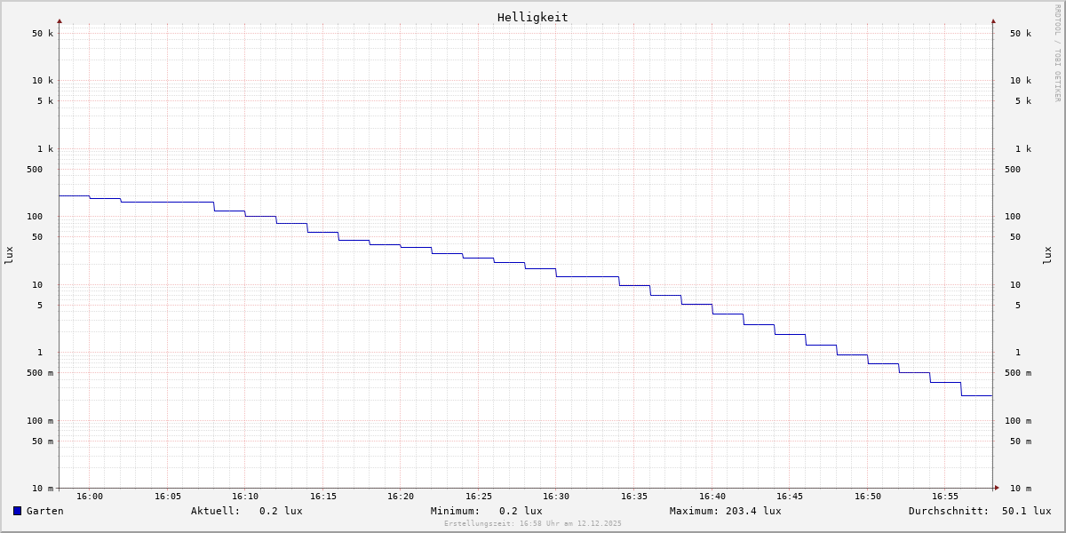Click the blue Garten legend color square
1066x533 pixels.
[17, 511]
